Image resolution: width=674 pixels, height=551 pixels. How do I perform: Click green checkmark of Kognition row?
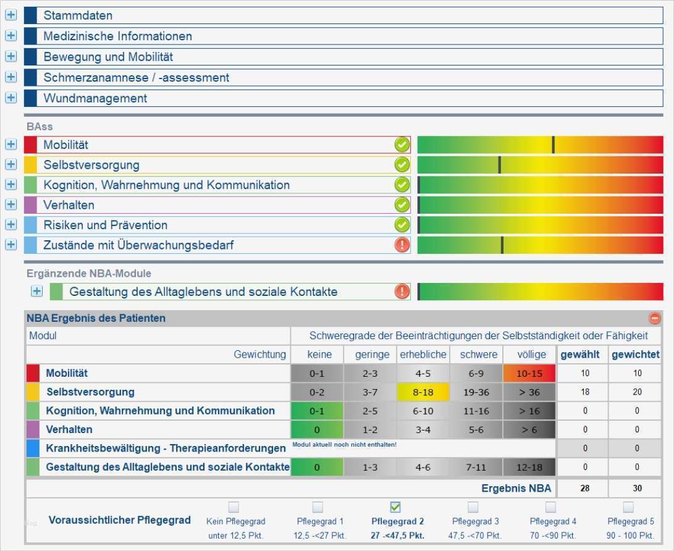point(402,185)
